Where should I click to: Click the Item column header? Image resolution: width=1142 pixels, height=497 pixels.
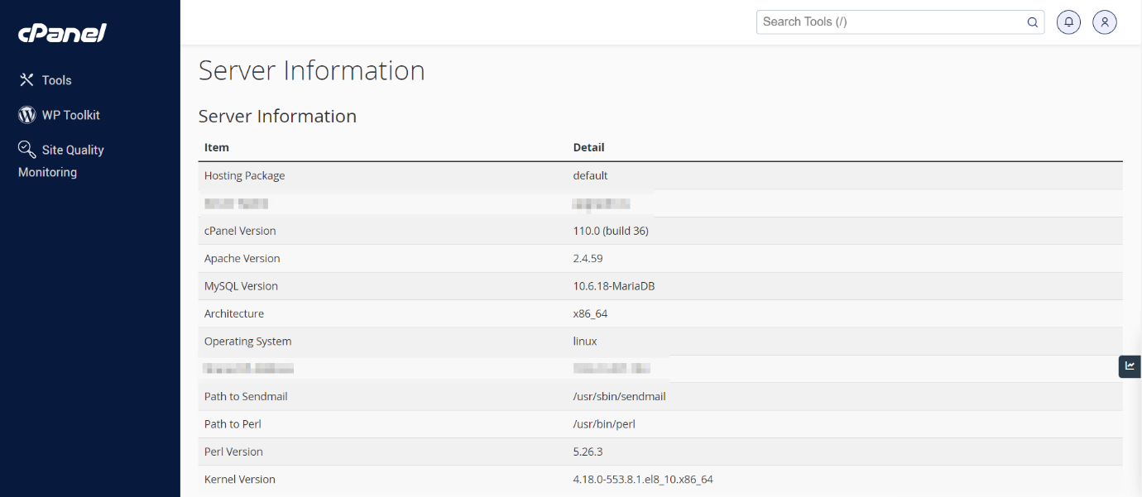[217, 147]
